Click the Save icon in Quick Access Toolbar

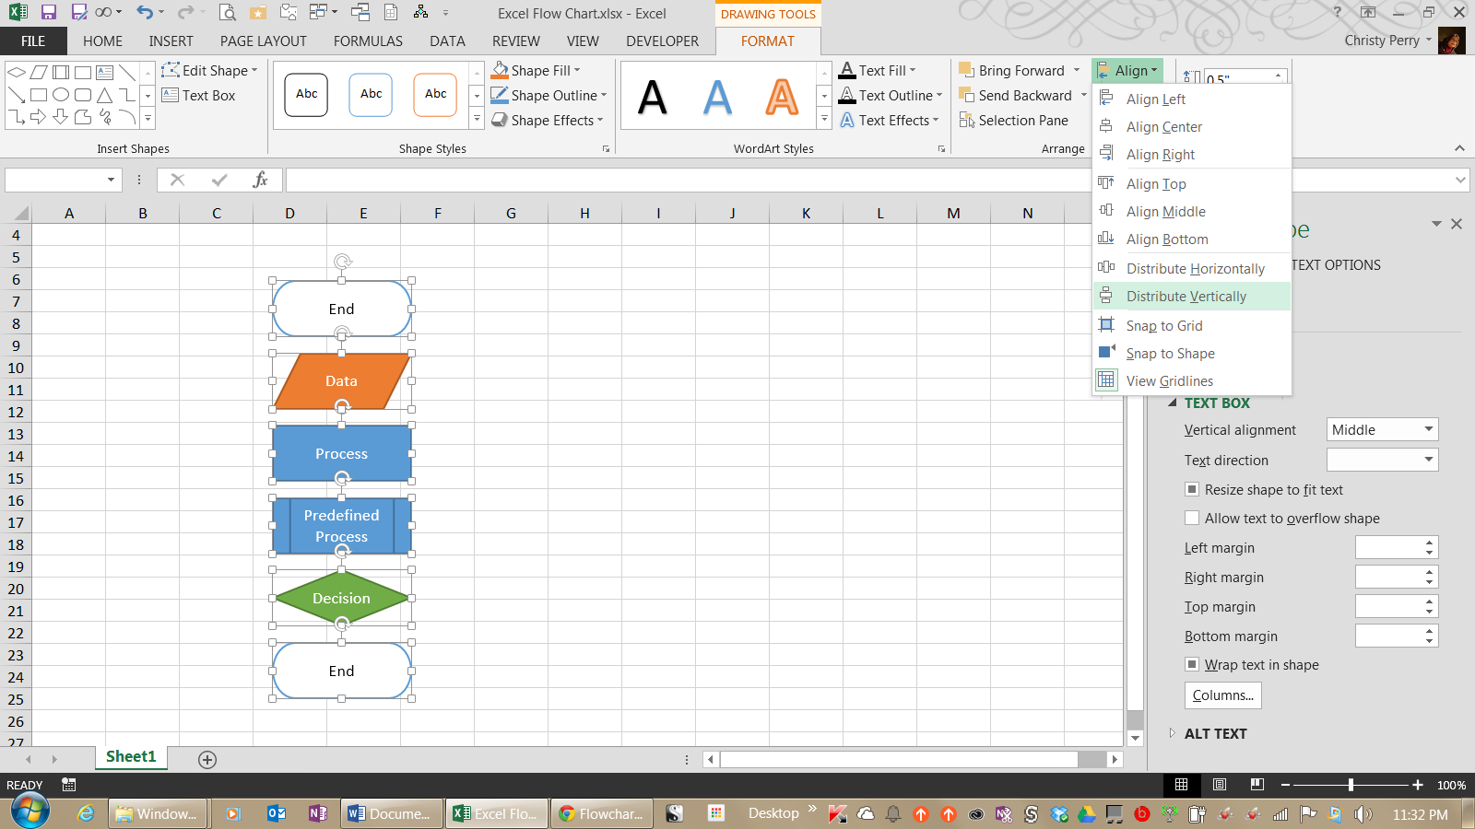click(x=49, y=13)
